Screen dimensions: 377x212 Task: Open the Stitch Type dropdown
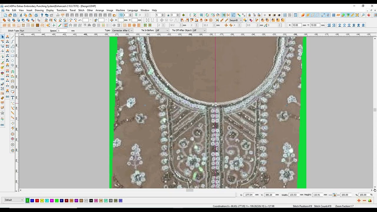[x=30, y=31]
